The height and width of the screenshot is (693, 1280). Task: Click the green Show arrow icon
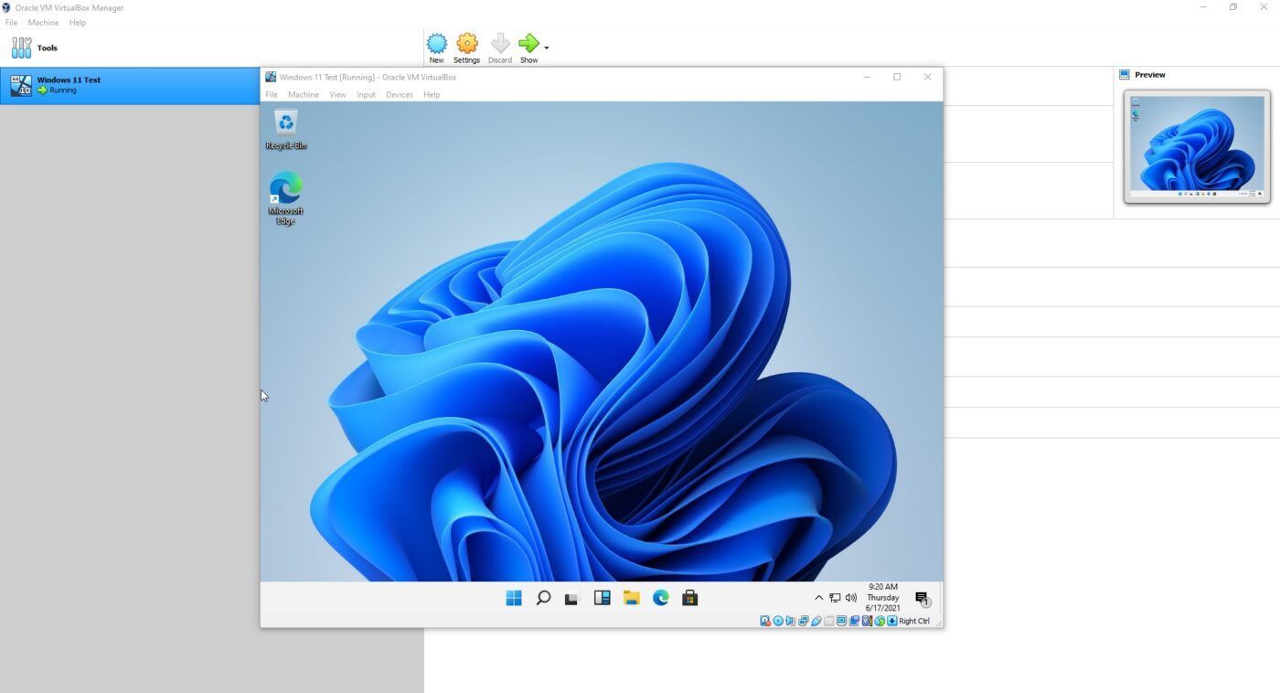(528, 43)
